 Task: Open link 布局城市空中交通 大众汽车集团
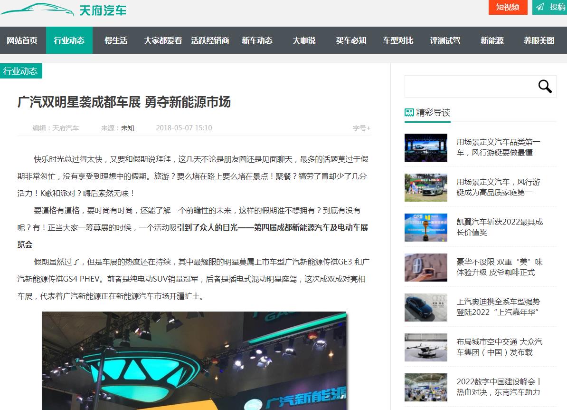(x=500, y=347)
